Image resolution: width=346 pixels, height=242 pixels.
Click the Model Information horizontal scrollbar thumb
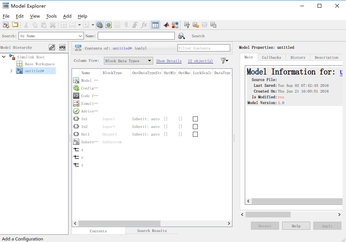point(297,201)
